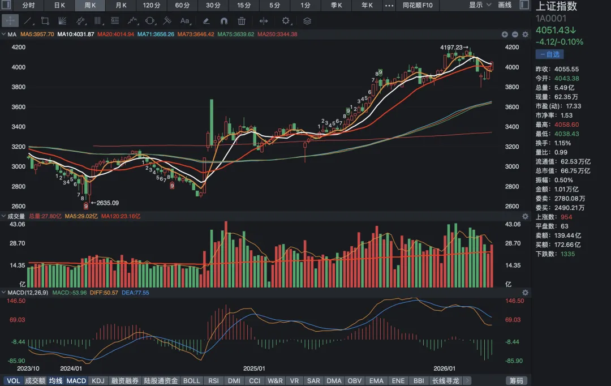The image size is (611, 386).
Task: Open drawing settings gear in toolbar
Action: [x=286, y=21]
